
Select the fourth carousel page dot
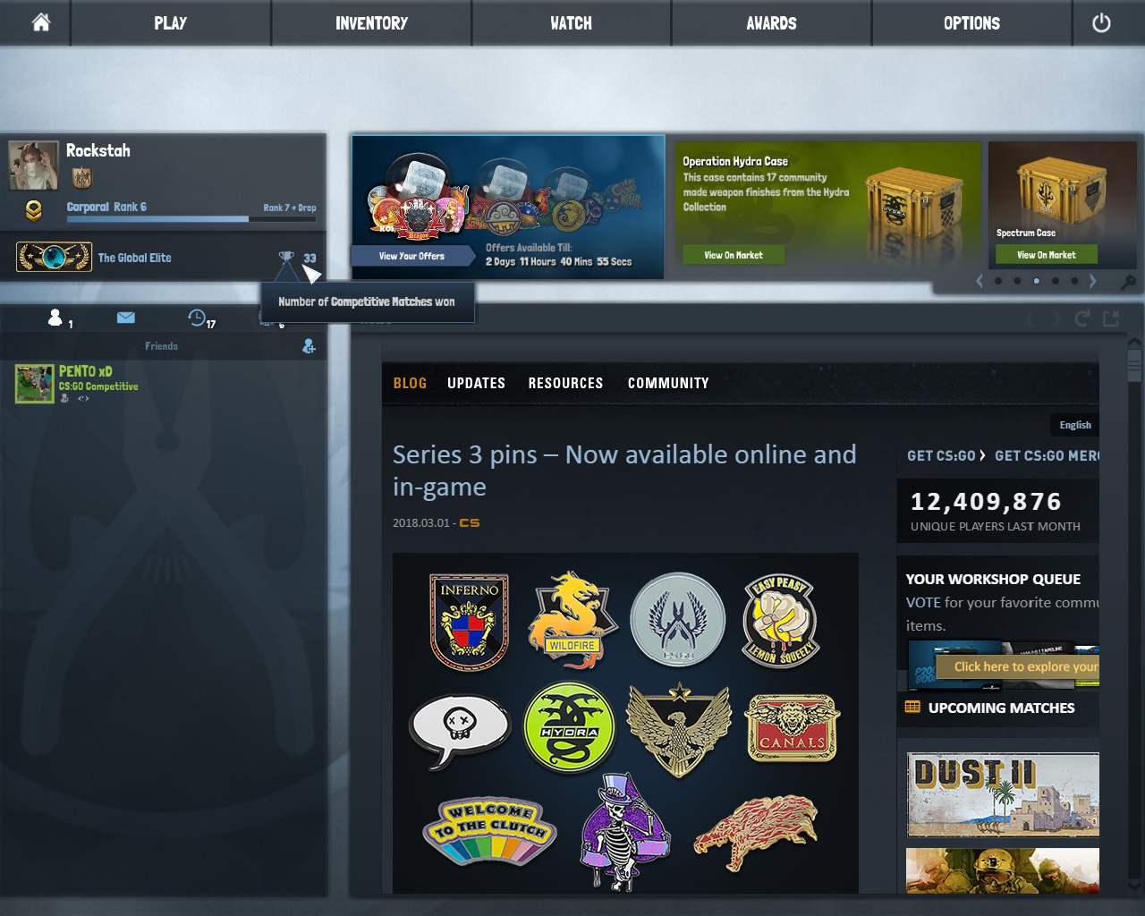pos(1056,281)
